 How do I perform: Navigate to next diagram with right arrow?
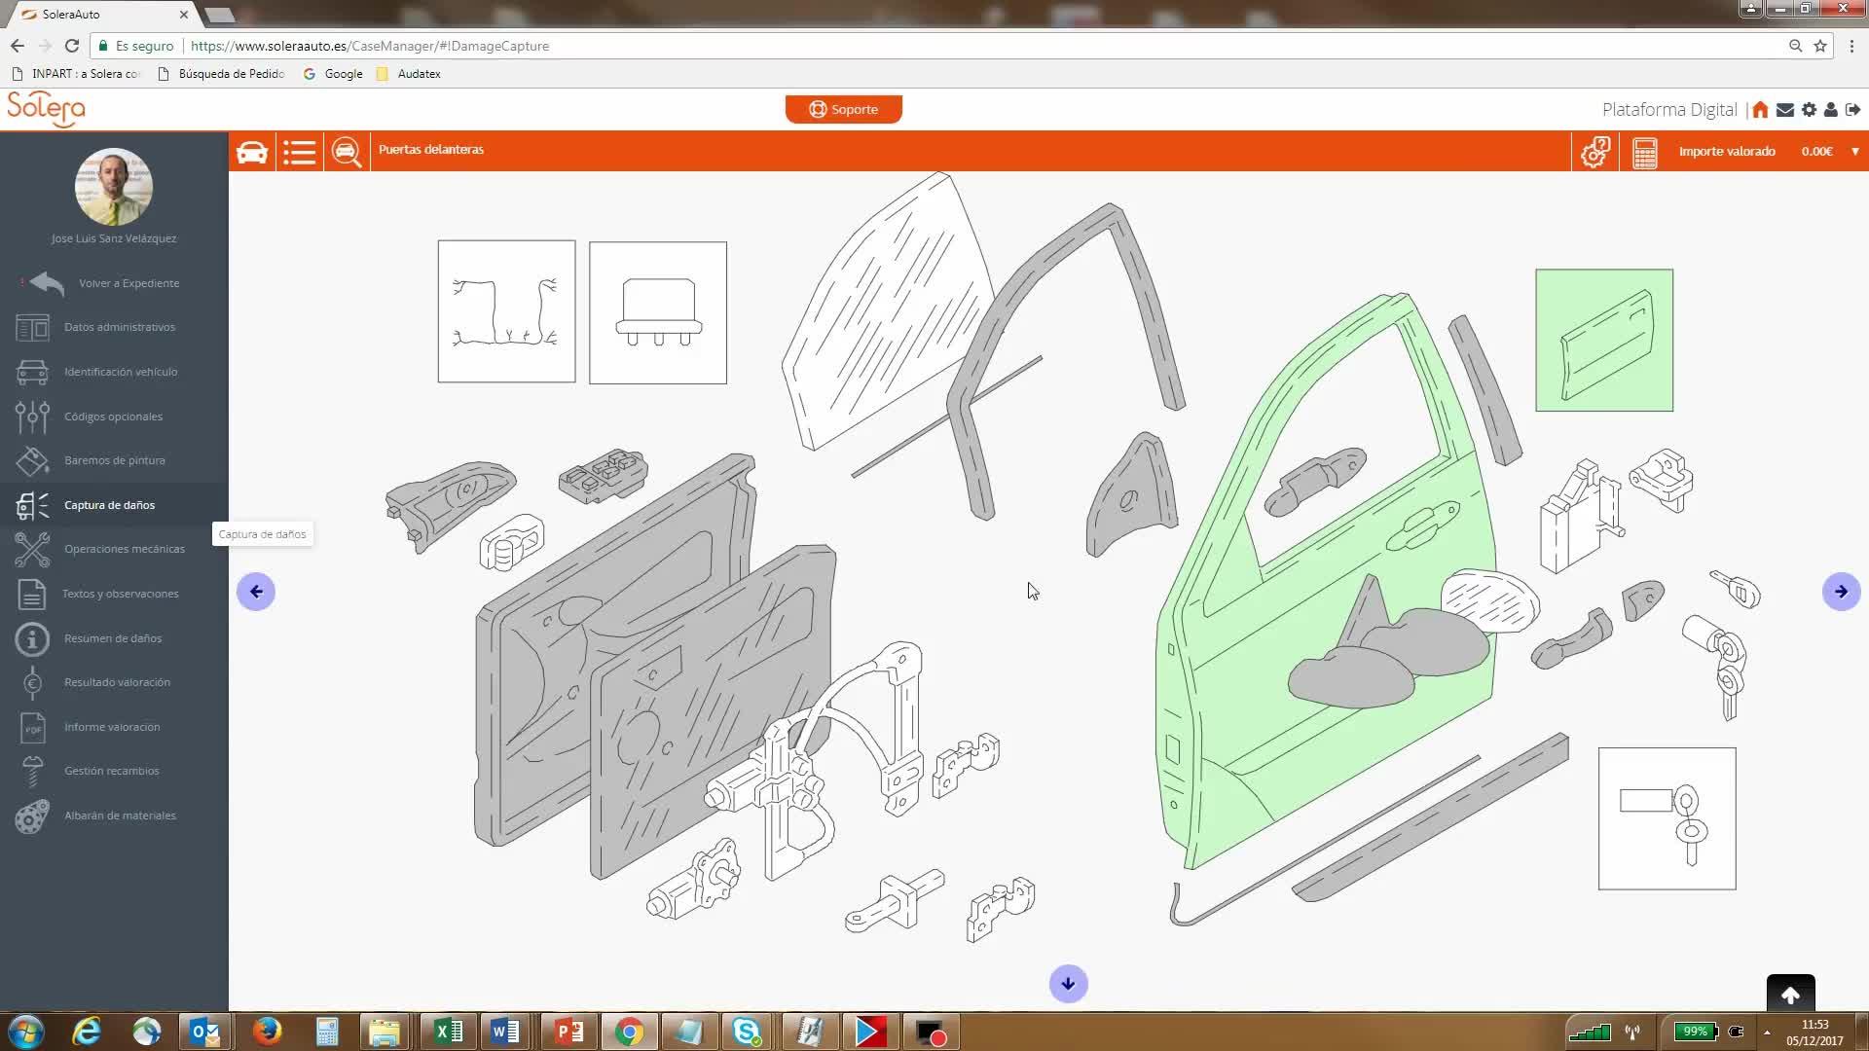coord(1841,592)
